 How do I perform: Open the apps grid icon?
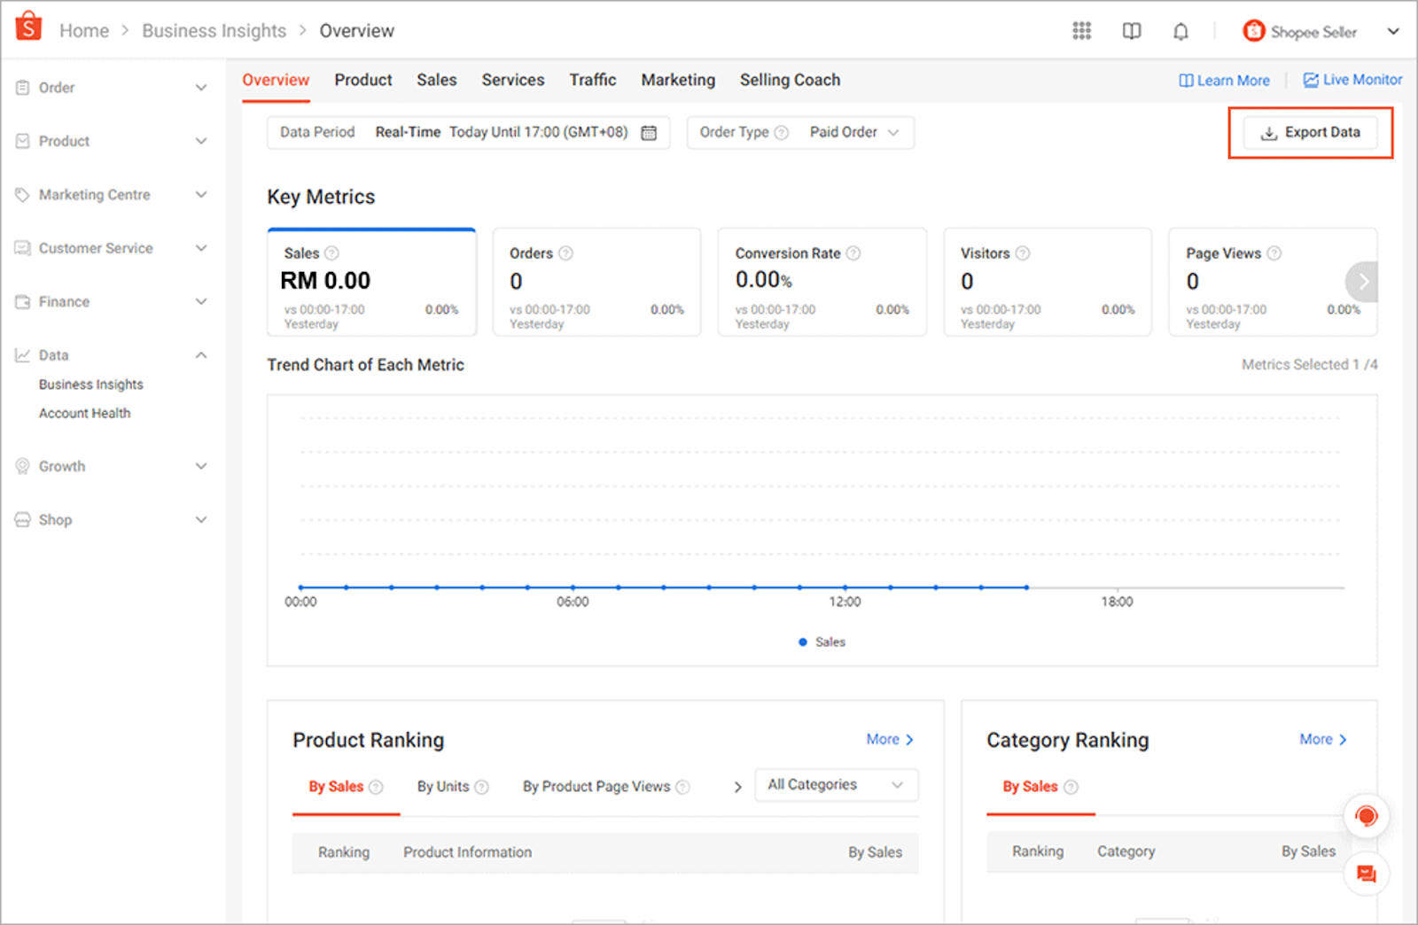point(1081,31)
